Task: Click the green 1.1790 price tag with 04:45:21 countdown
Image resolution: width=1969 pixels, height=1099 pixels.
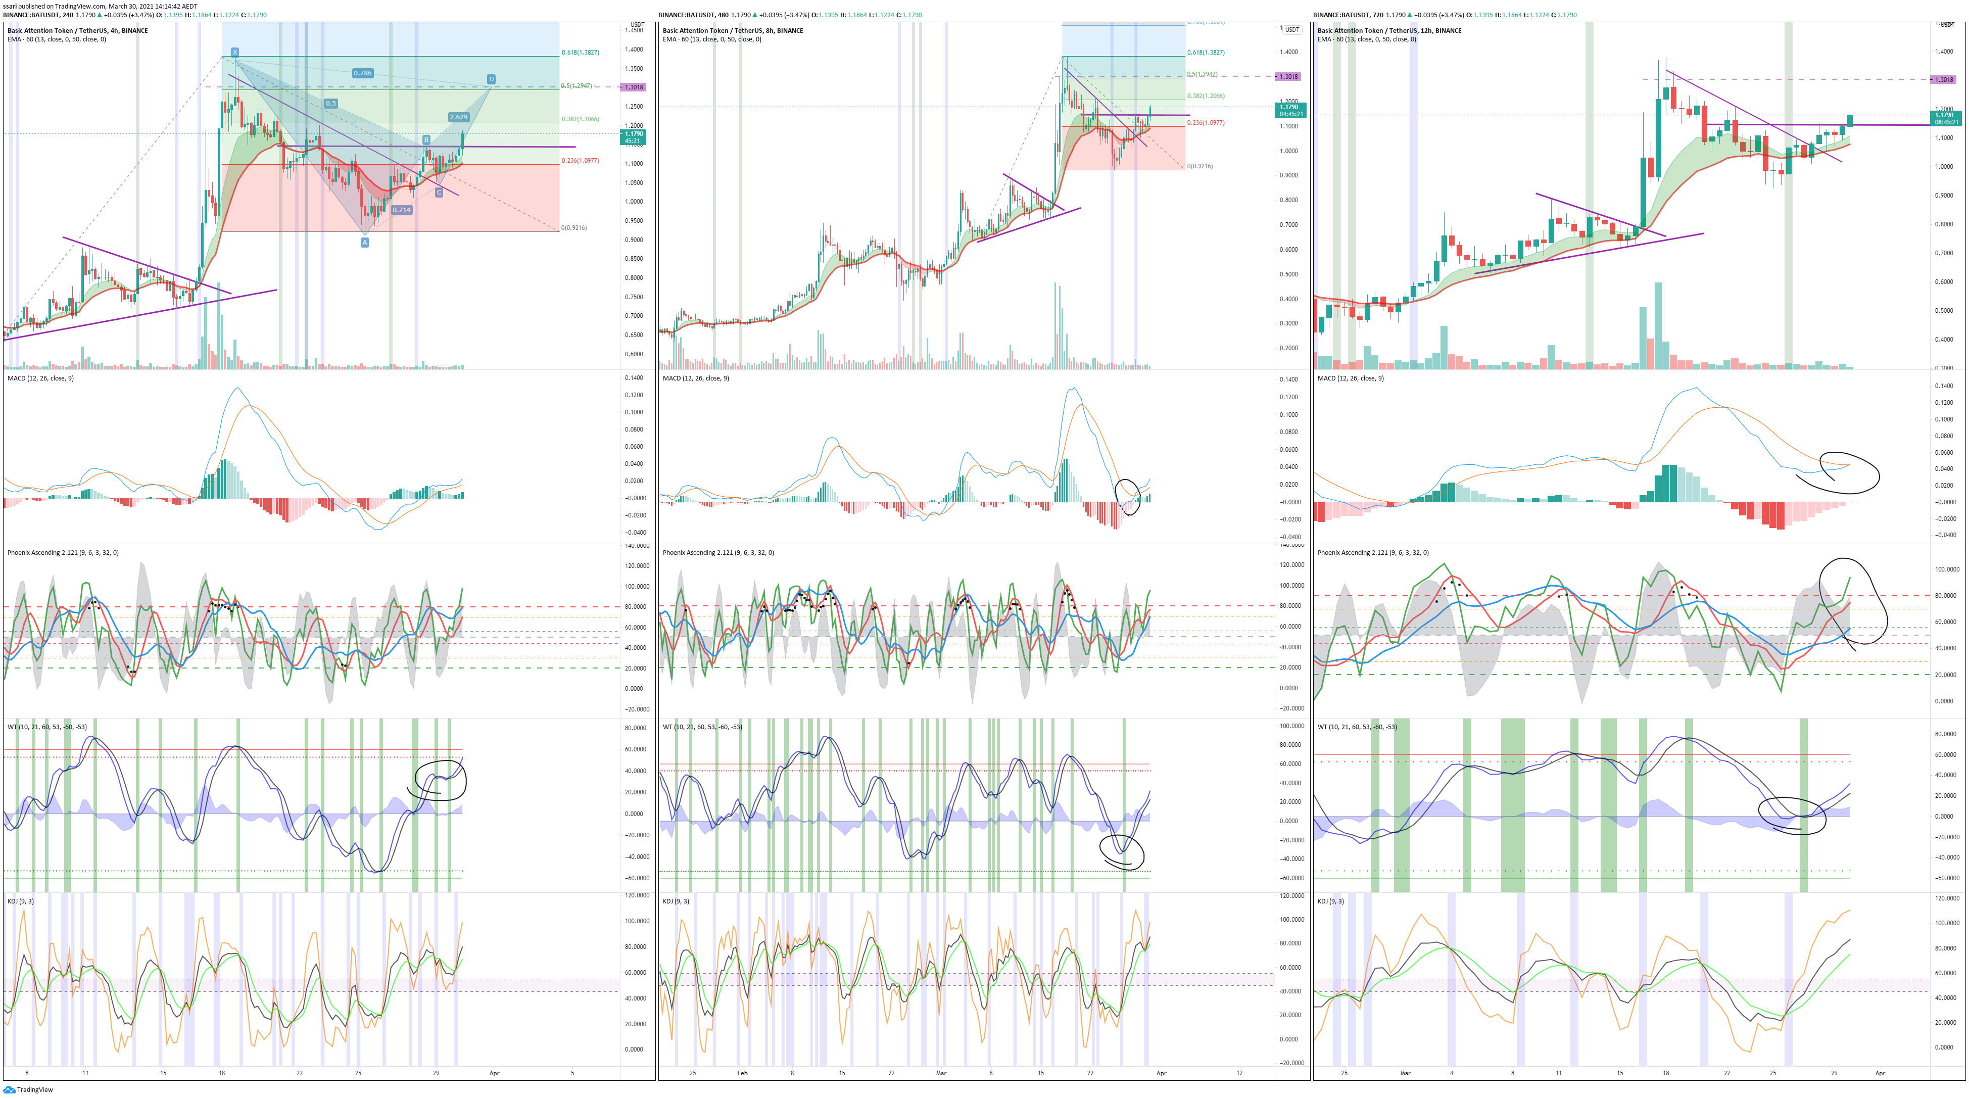Action: tap(1291, 110)
